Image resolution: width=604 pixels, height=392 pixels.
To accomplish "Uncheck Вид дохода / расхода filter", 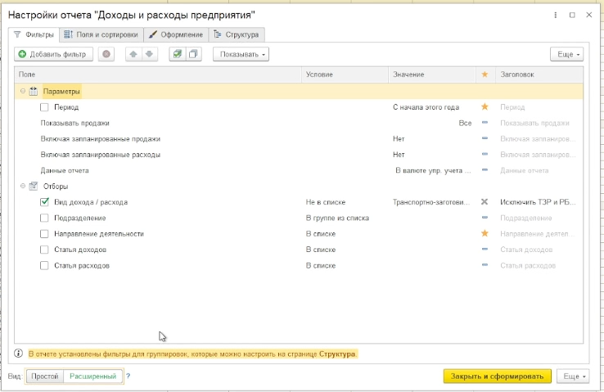I will click(44, 202).
